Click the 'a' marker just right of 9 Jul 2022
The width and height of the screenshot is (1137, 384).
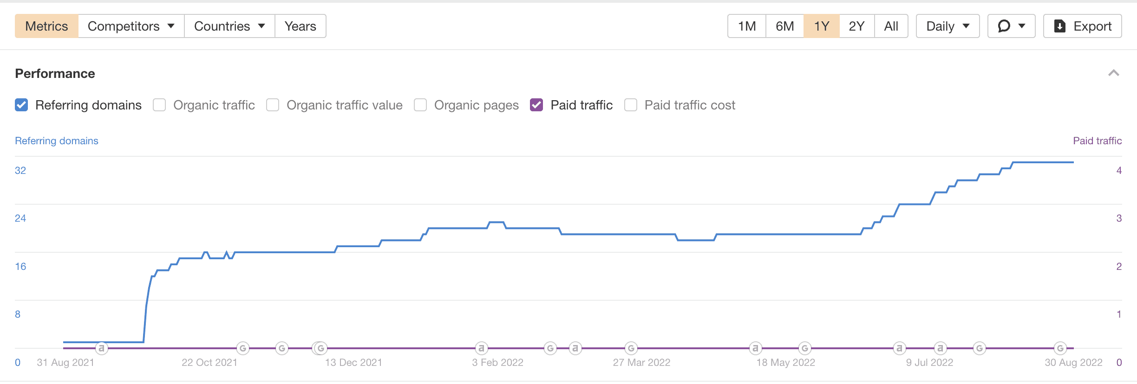pos(941,348)
